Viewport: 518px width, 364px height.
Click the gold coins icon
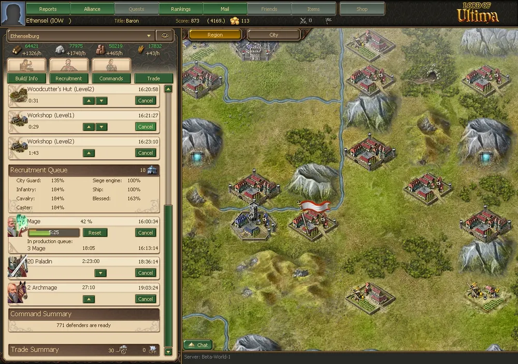point(235,21)
